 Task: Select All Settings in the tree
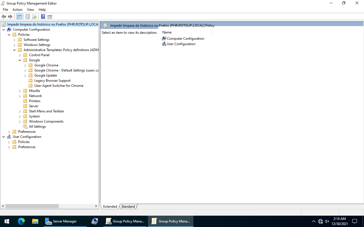[37, 127]
